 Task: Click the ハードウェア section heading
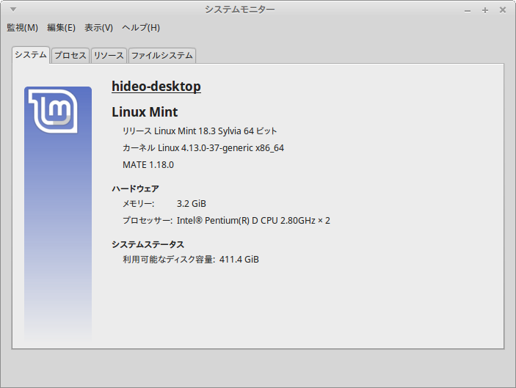(135, 188)
